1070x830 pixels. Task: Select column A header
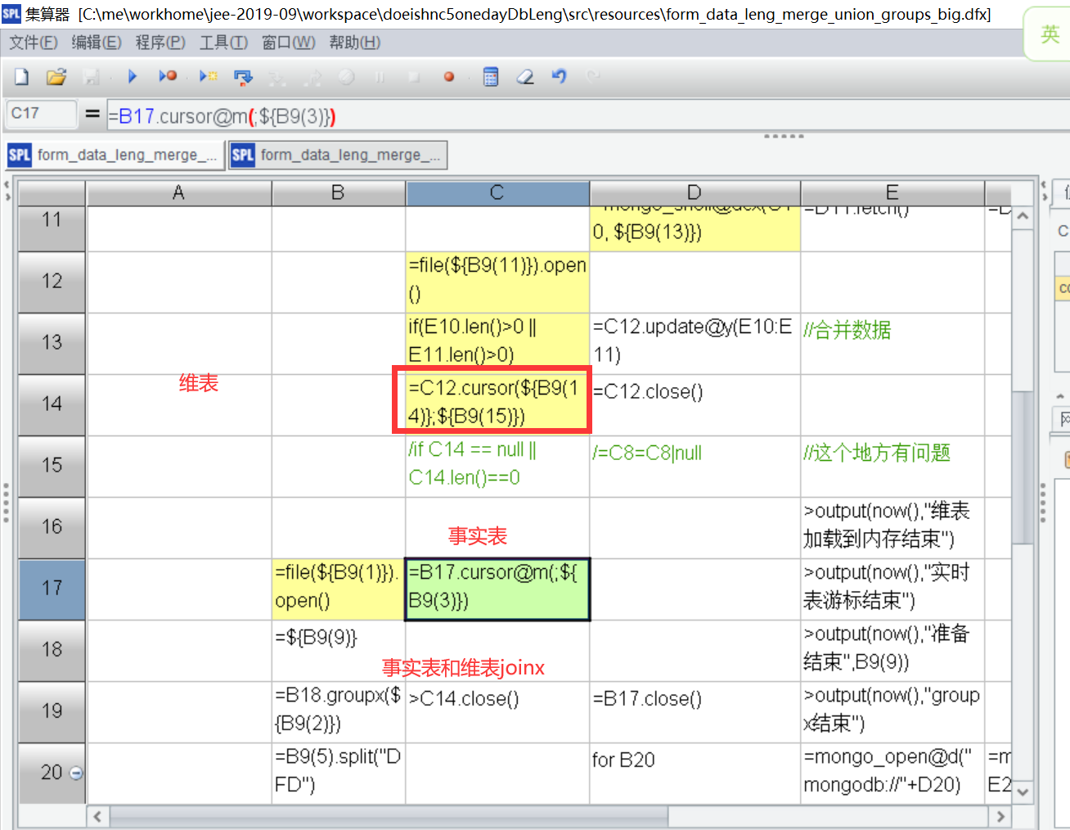click(x=178, y=193)
